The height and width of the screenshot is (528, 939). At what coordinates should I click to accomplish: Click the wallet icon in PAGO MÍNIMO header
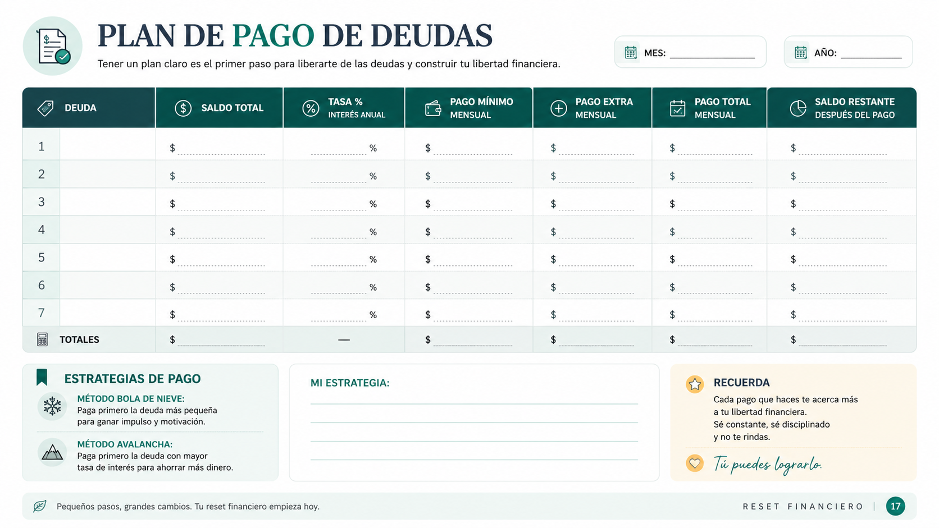click(433, 108)
